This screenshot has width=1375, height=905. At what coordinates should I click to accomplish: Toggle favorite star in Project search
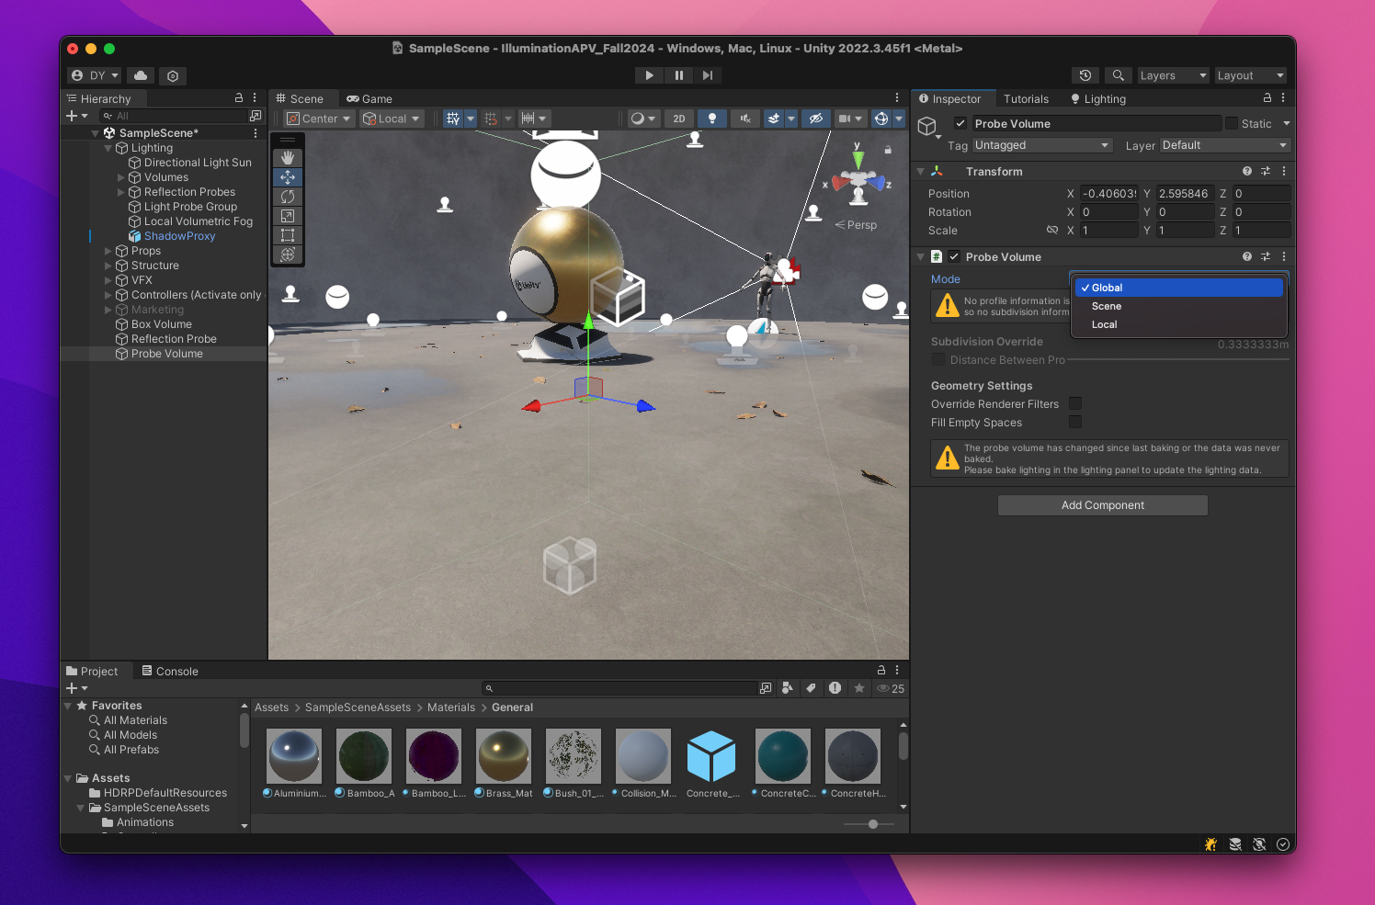click(859, 688)
